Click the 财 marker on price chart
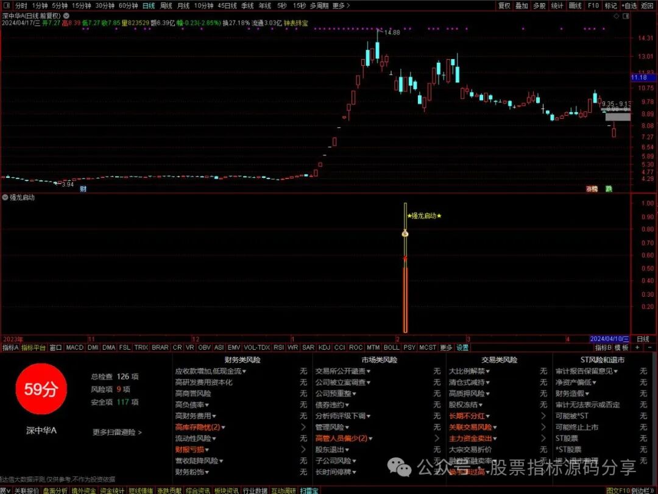658x494 pixels. [83, 189]
